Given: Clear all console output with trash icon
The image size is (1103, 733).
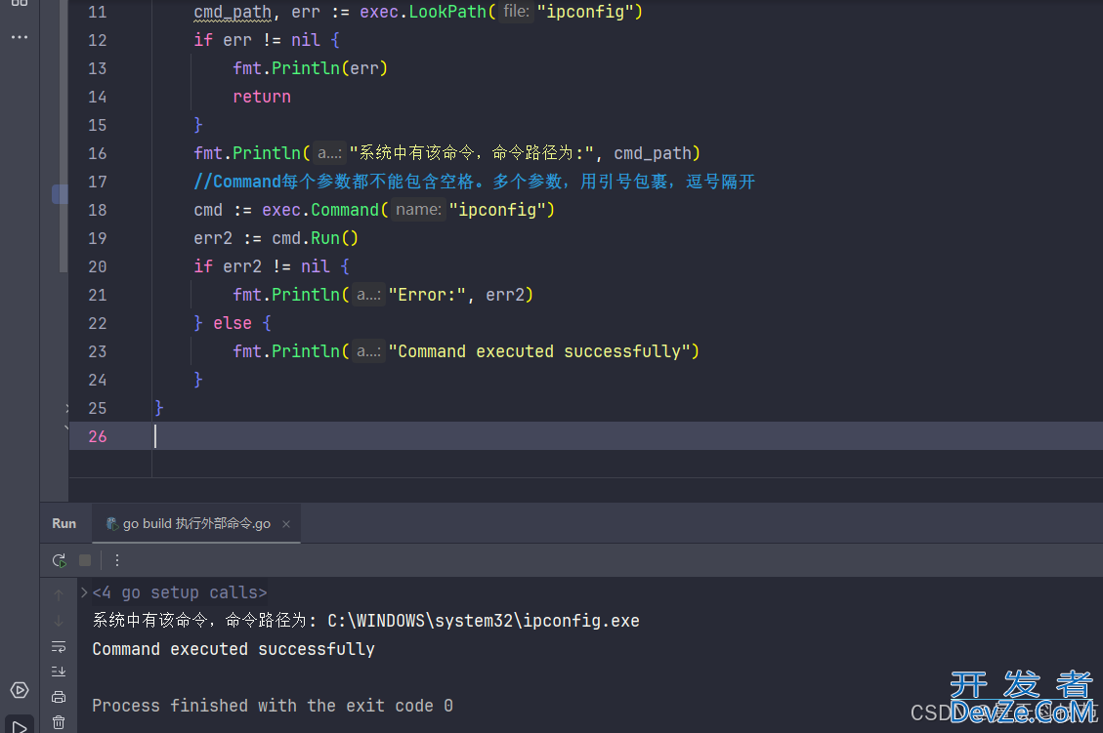Looking at the screenshot, I should (59, 721).
